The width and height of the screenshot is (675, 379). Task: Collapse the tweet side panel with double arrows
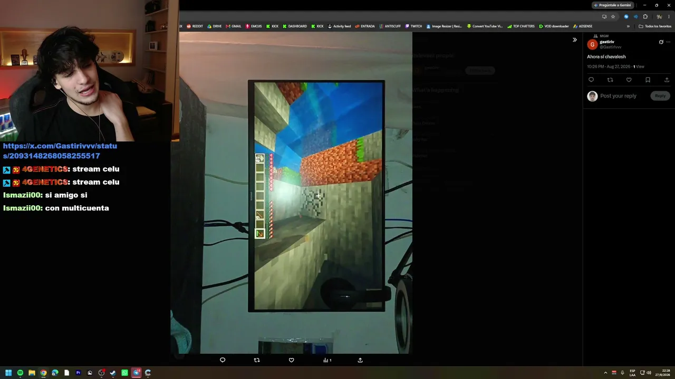[x=575, y=40]
